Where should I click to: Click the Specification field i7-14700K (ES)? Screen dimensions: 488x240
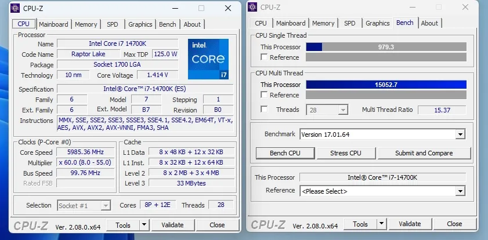145,89
